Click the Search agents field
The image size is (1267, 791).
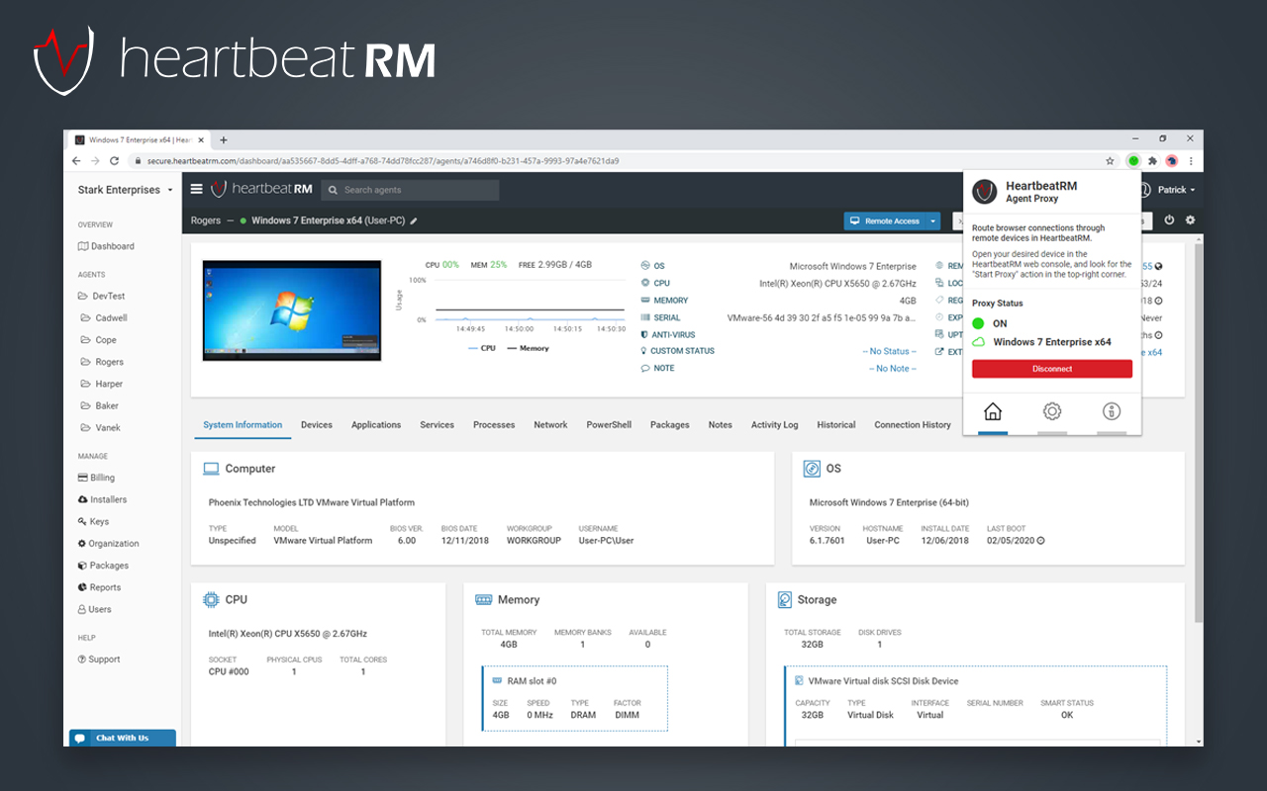pyautogui.click(x=410, y=190)
